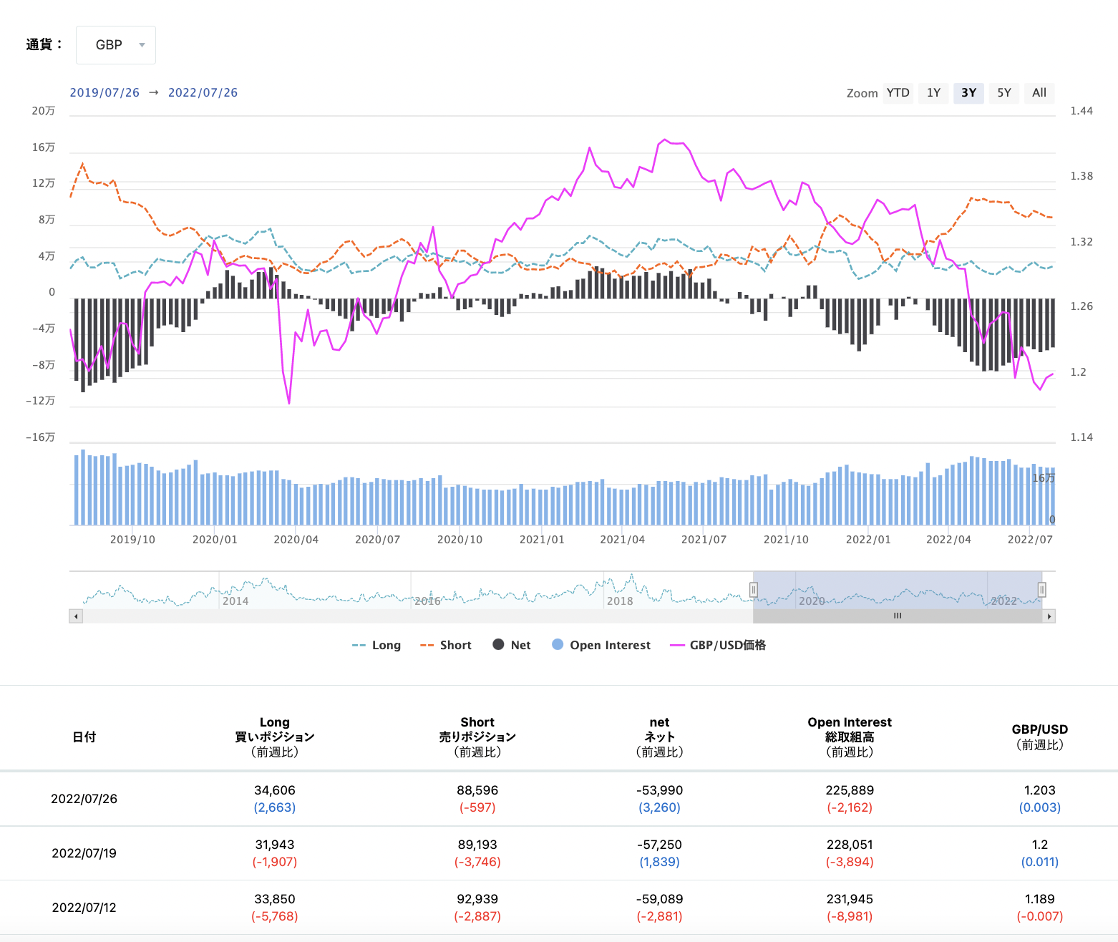Select the All zoom range

pos(1039,93)
